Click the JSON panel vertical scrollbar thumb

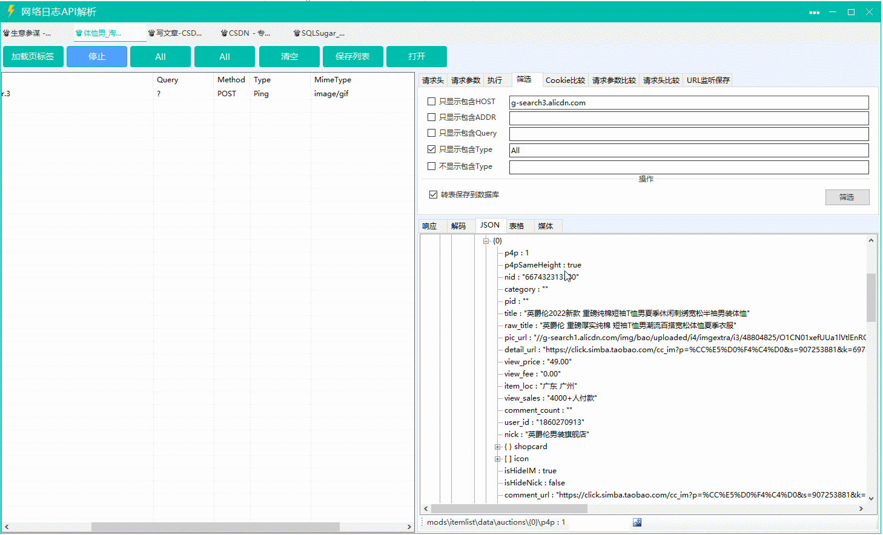[871, 297]
